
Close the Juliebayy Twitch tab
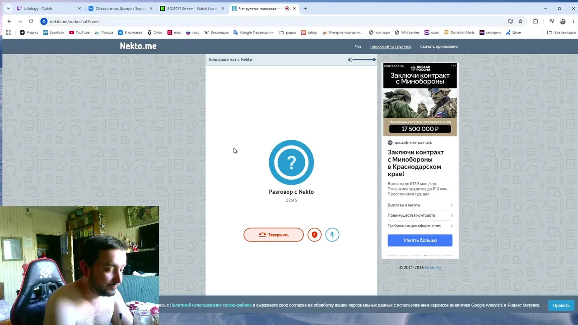[79, 9]
